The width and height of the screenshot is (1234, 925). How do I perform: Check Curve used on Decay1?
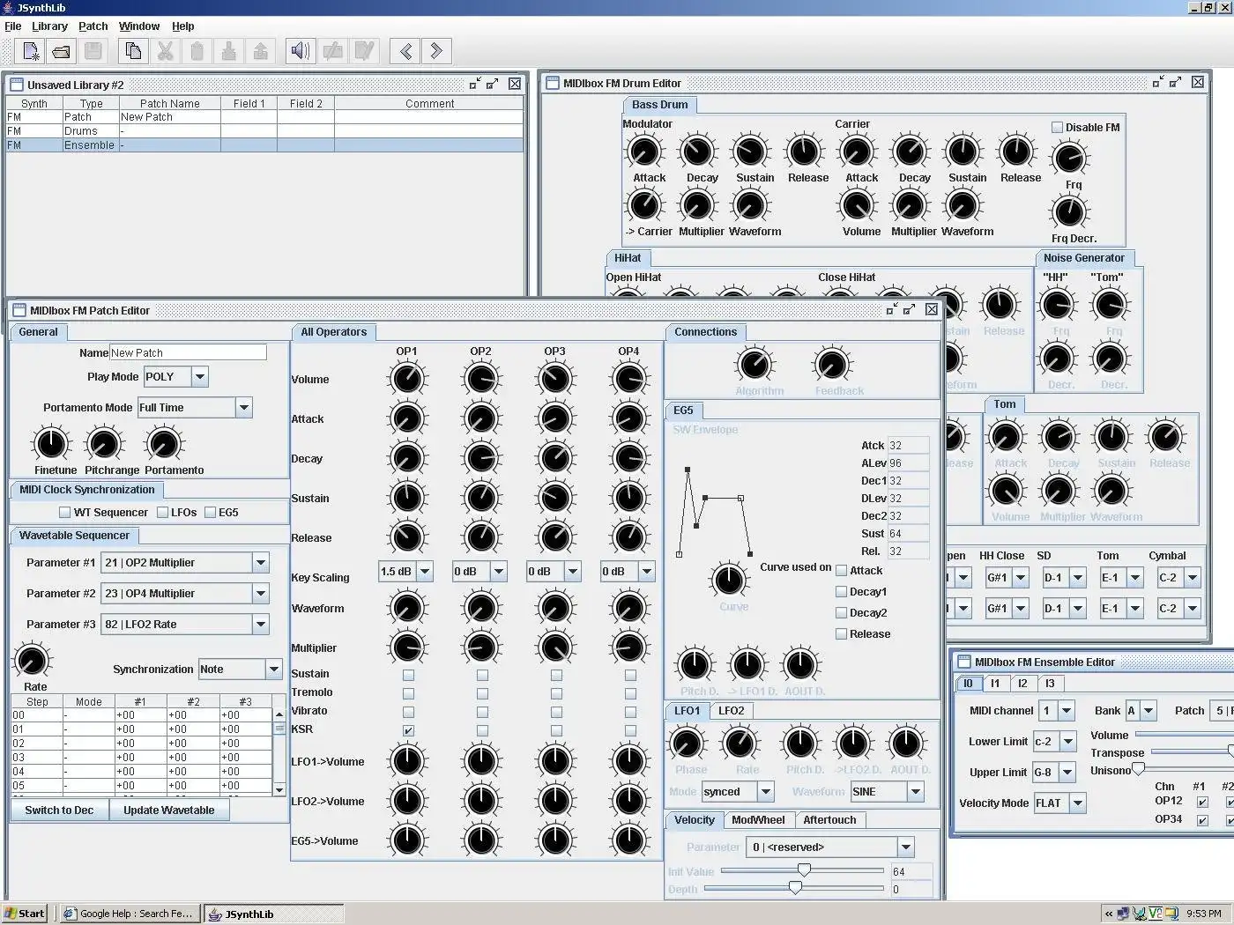click(841, 592)
